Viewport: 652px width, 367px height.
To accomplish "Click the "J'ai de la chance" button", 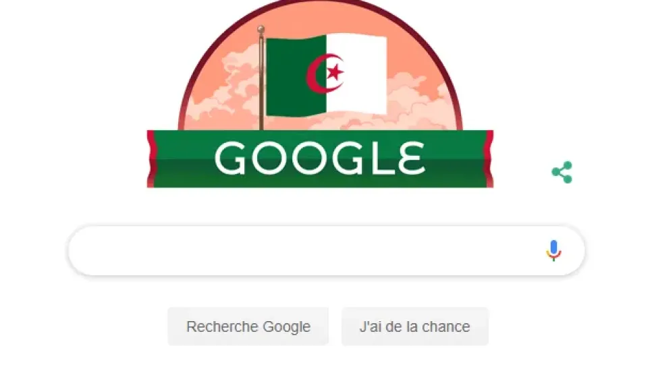I will [414, 327].
